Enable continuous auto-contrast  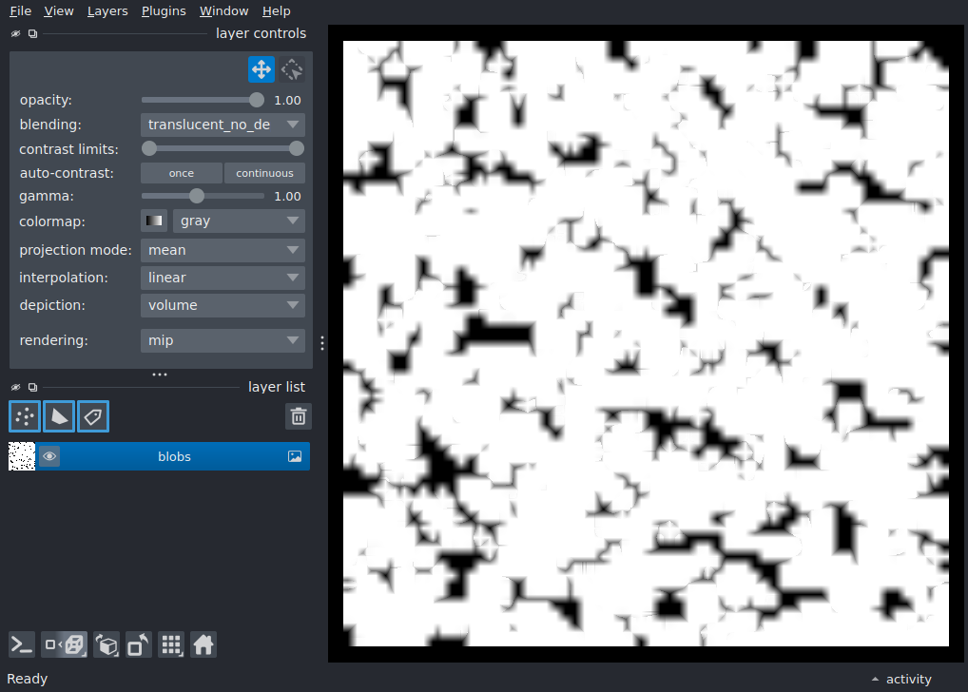[x=264, y=173]
